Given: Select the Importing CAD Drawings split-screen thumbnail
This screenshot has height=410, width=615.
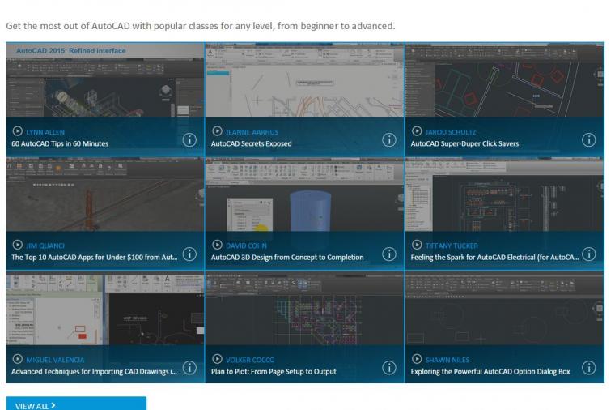Looking at the screenshot, I should [x=105, y=308].
